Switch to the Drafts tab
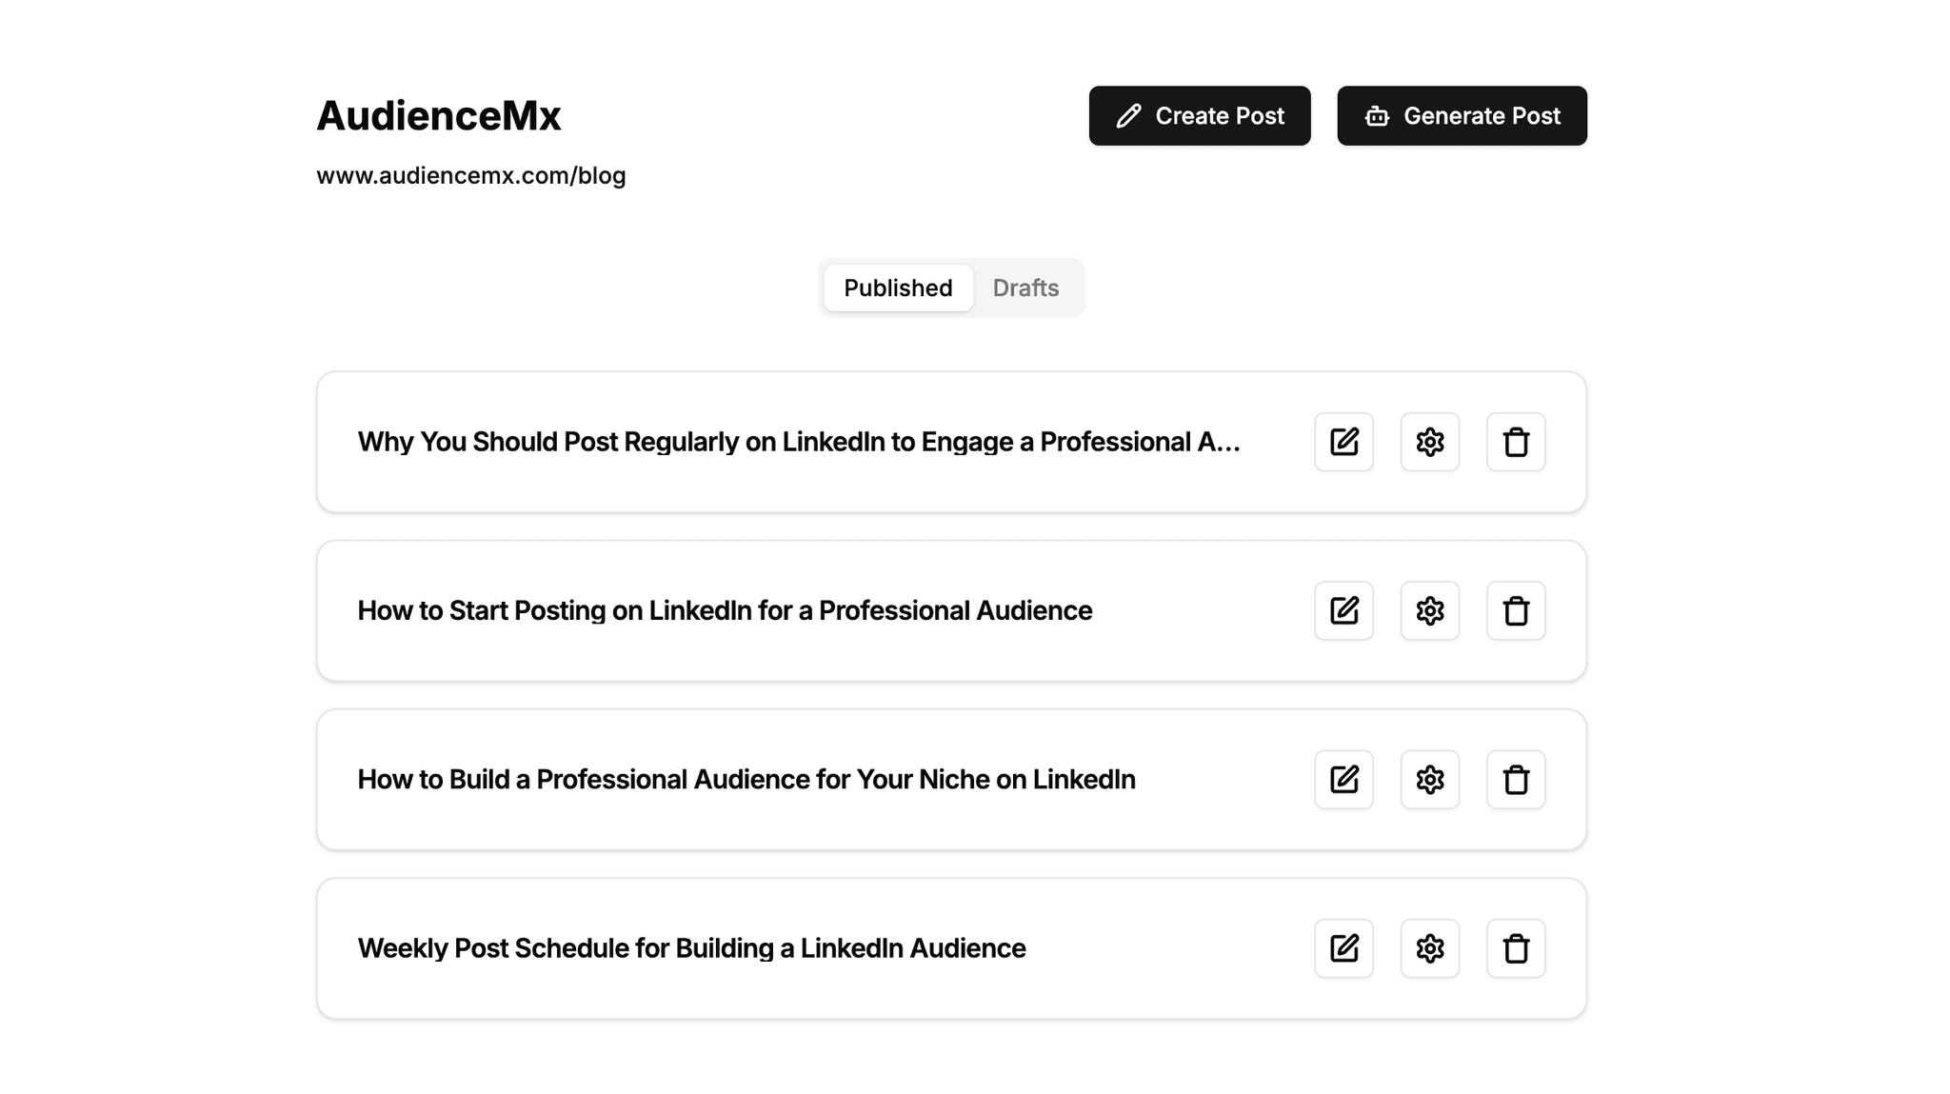This screenshot has height=1094, width=1950. (1025, 288)
